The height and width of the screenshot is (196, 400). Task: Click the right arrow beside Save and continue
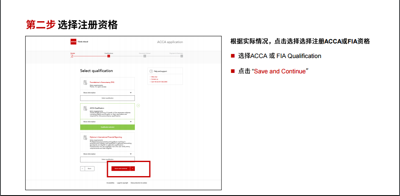(x=132, y=169)
